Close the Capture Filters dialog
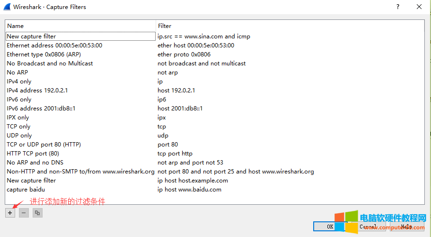Screen dimensions: 431x237 click(x=419, y=7)
